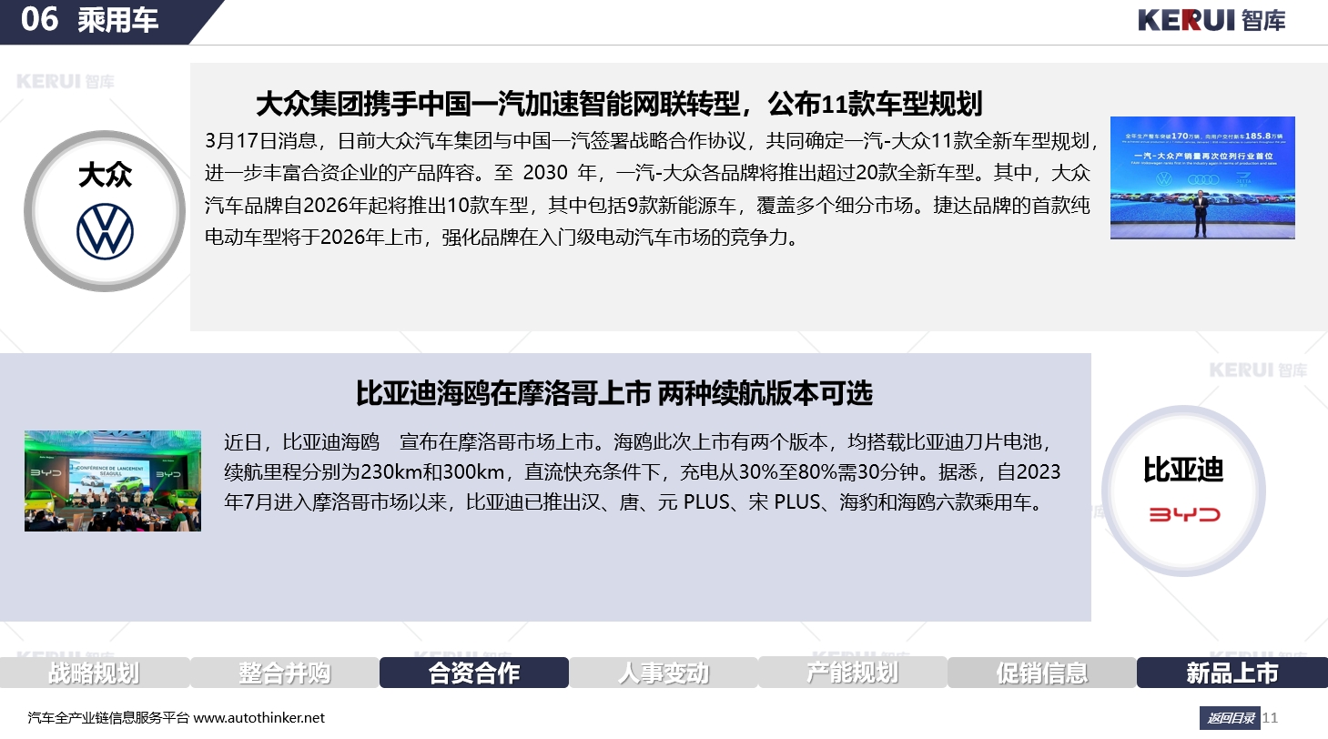Click the page number 11
Screen dimensions: 1328x739
[1271, 718]
